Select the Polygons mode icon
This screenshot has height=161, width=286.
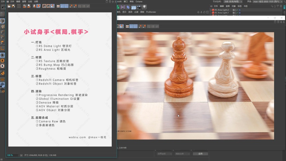coord(2,43)
